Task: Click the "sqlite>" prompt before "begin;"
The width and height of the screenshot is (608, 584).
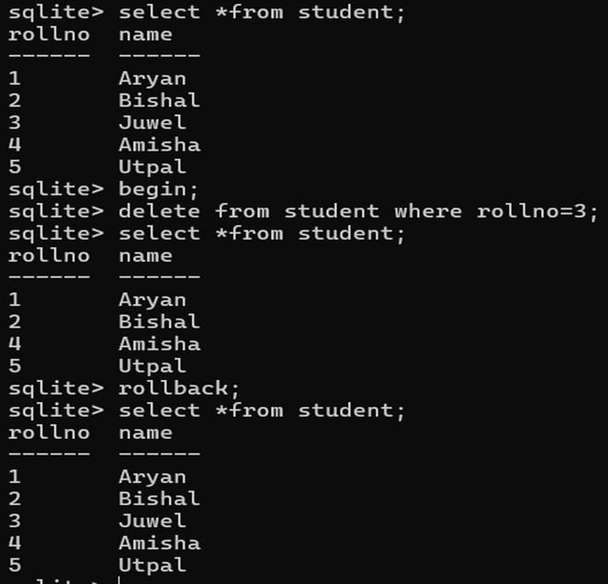Action: point(56,190)
